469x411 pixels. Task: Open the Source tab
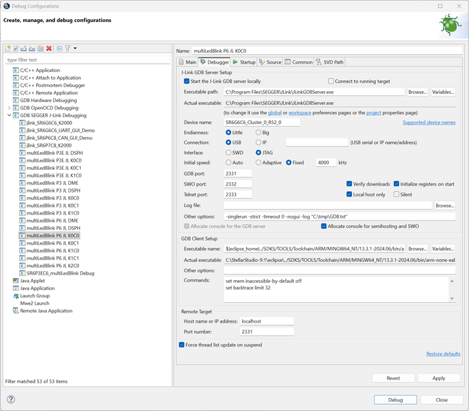270,62
